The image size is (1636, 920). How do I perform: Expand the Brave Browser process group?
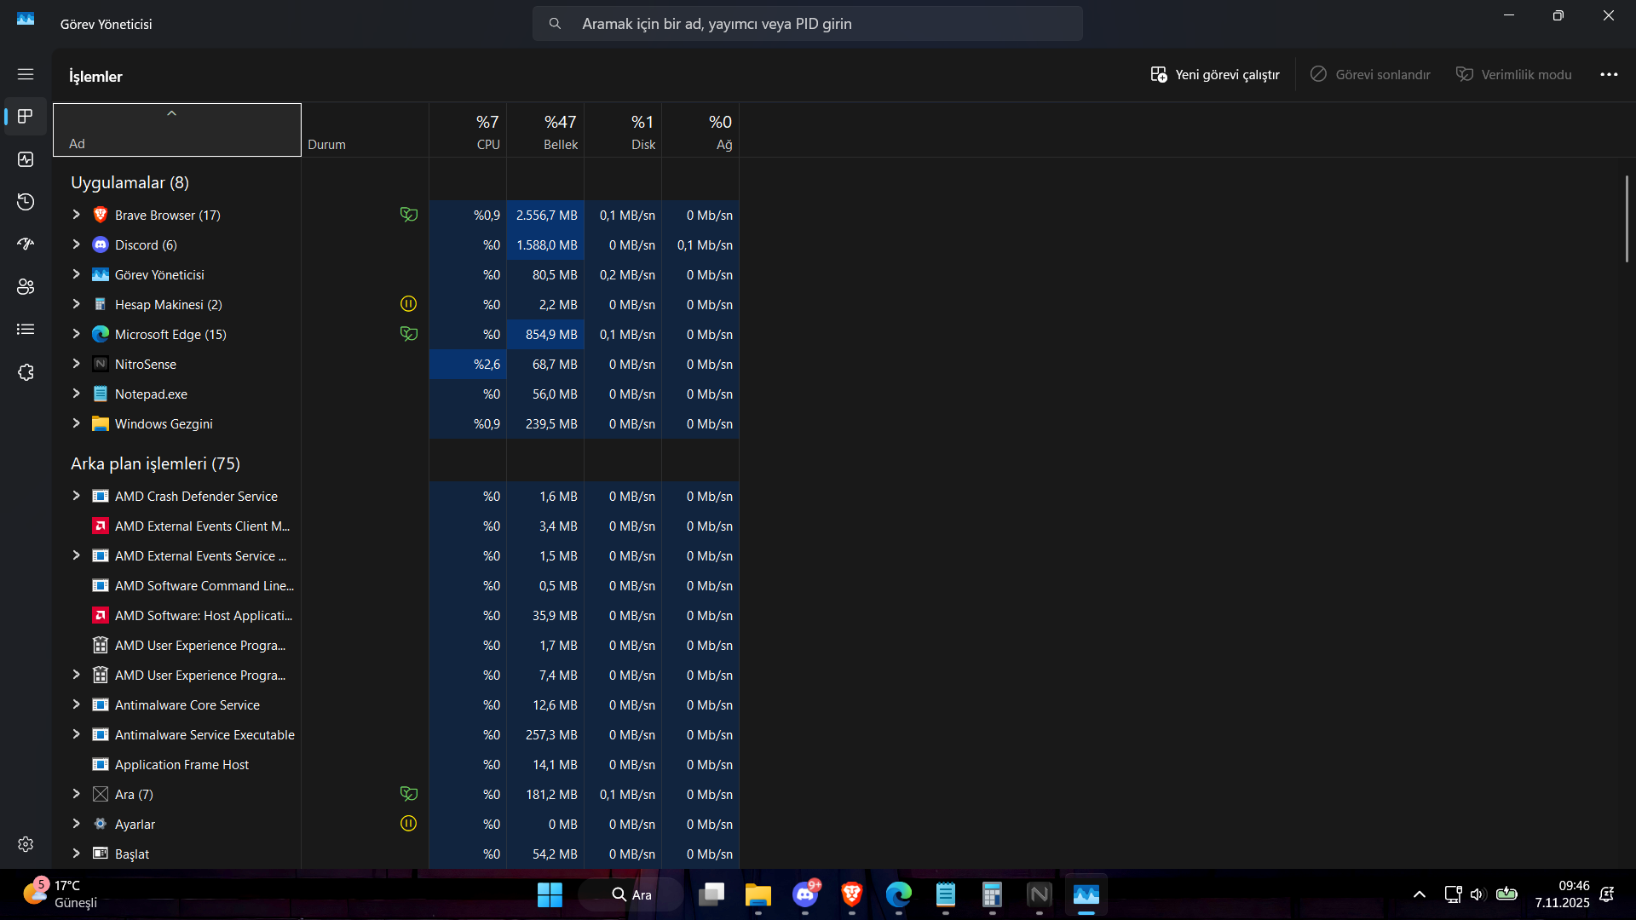[x=76, y=215]
